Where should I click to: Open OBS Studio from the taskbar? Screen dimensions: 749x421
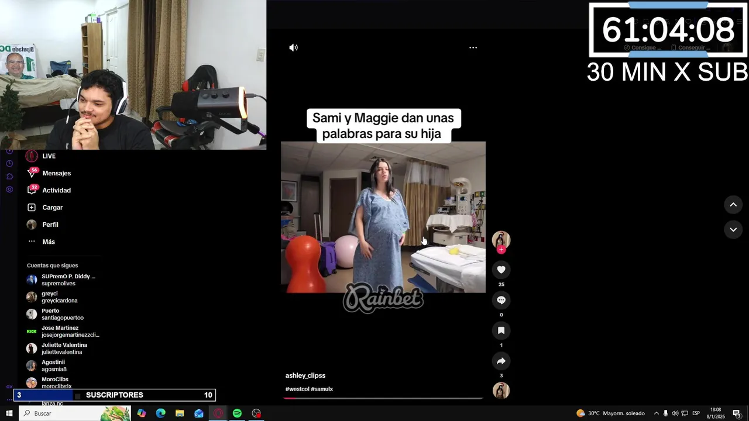(x=256, y=413)
